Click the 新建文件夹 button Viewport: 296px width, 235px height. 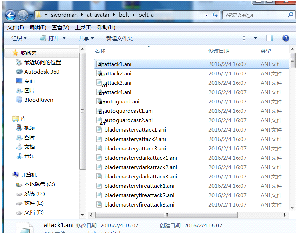point(119,38)
